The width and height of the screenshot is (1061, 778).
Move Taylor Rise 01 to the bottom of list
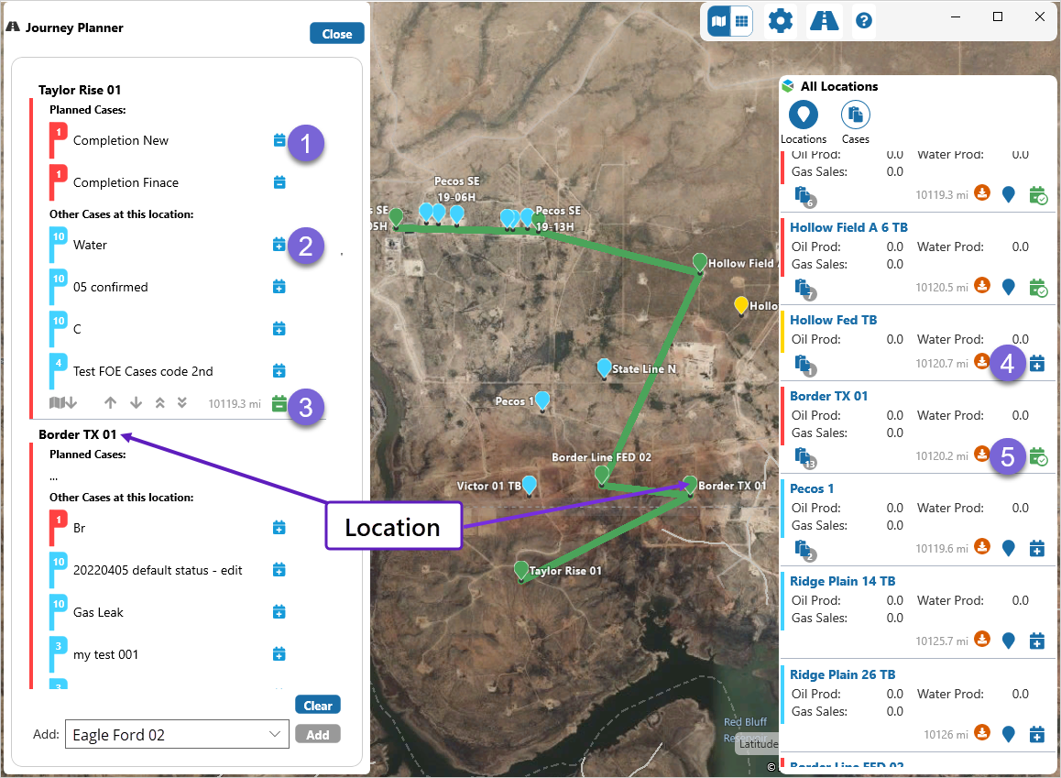181,402
